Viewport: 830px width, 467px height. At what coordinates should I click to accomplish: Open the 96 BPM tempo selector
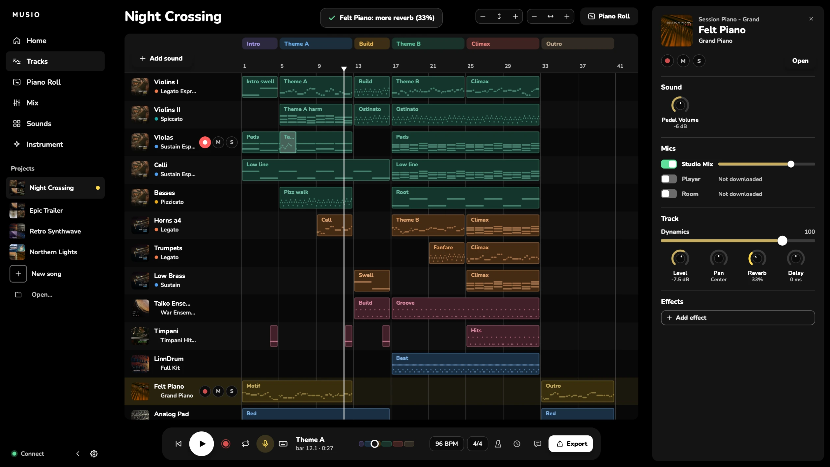446,444
